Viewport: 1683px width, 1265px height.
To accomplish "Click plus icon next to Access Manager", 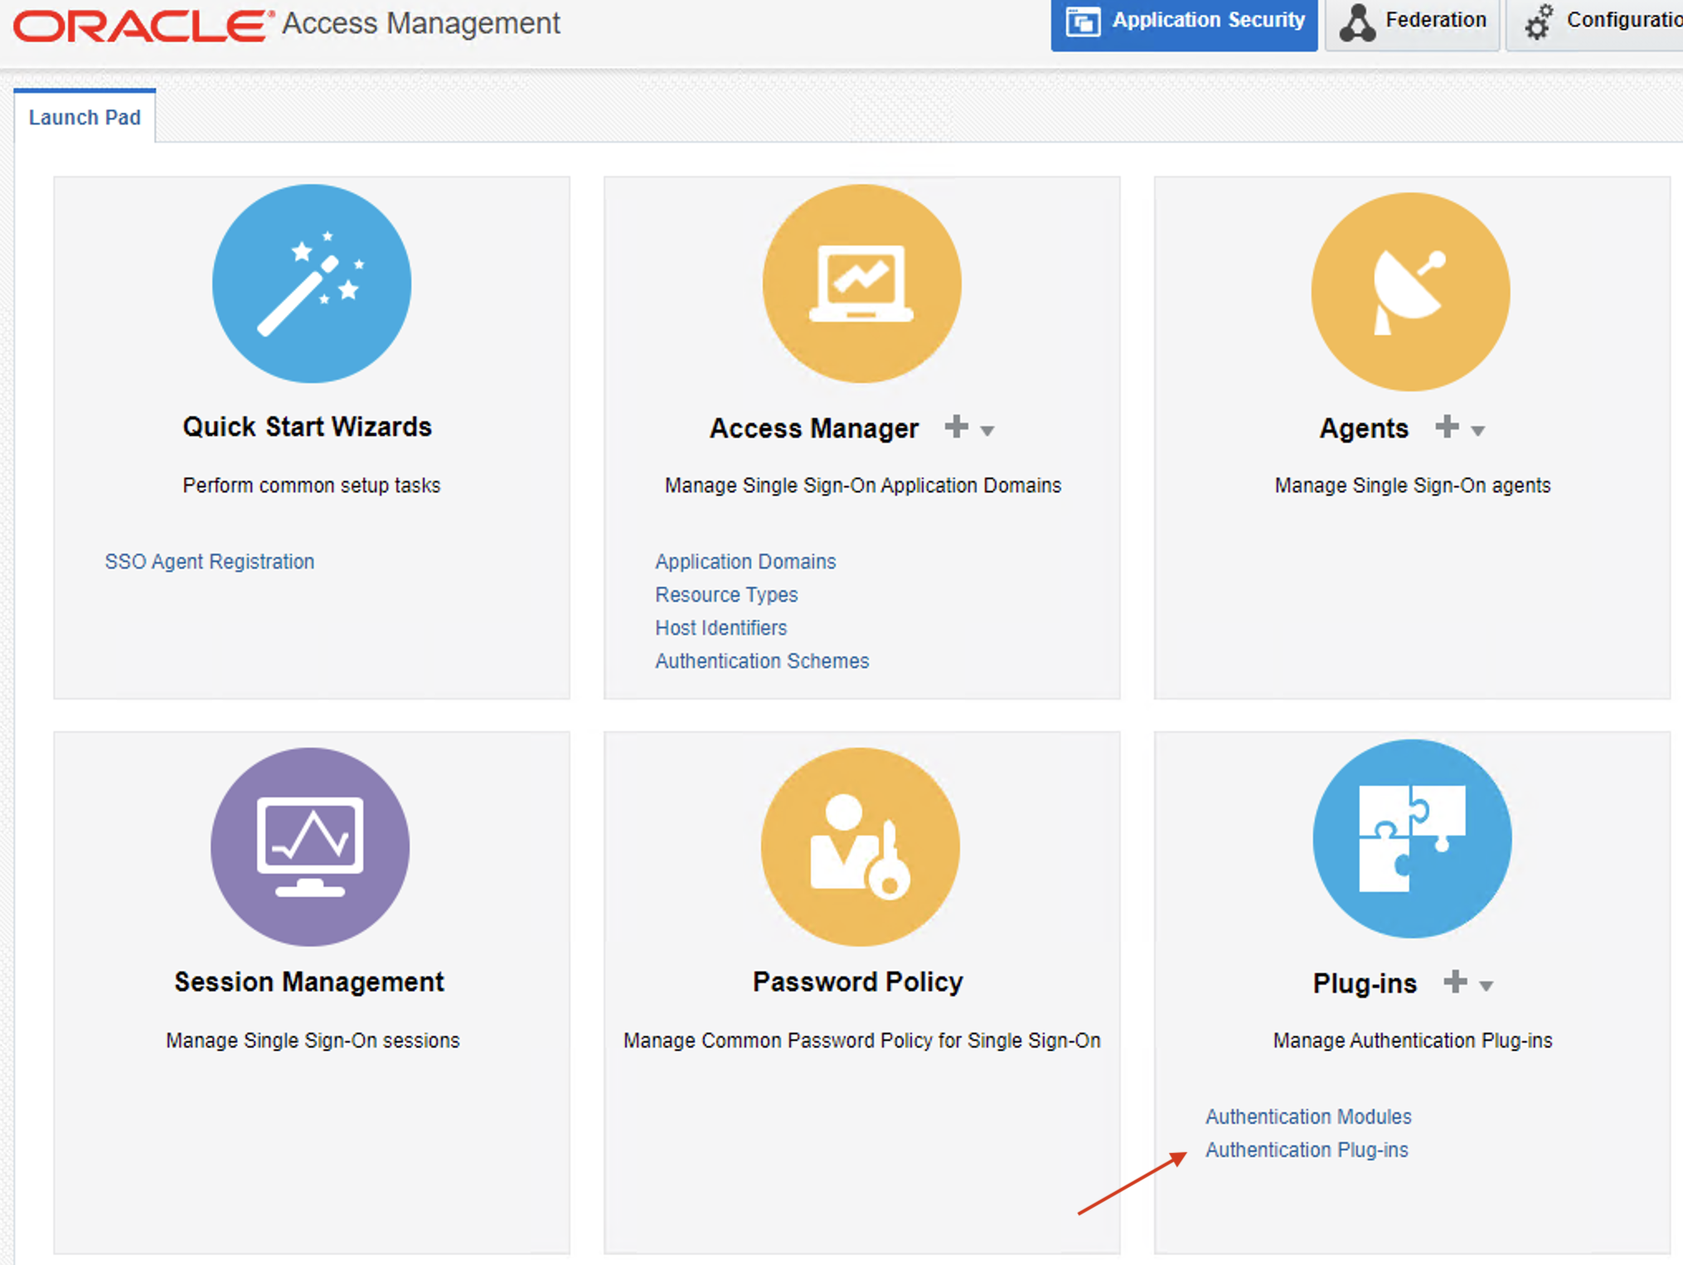I will pos(956,427).
